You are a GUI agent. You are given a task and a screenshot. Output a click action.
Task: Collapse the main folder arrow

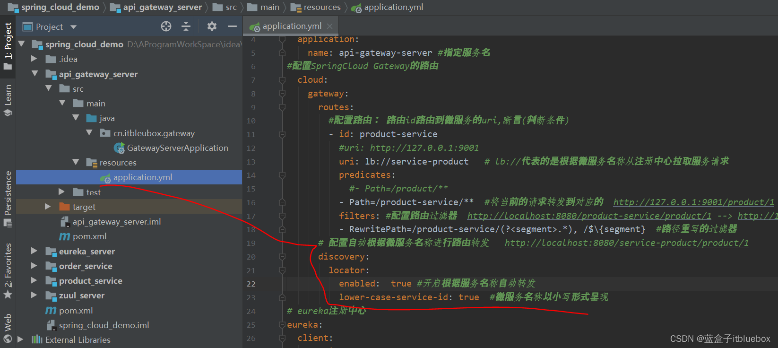62,103
